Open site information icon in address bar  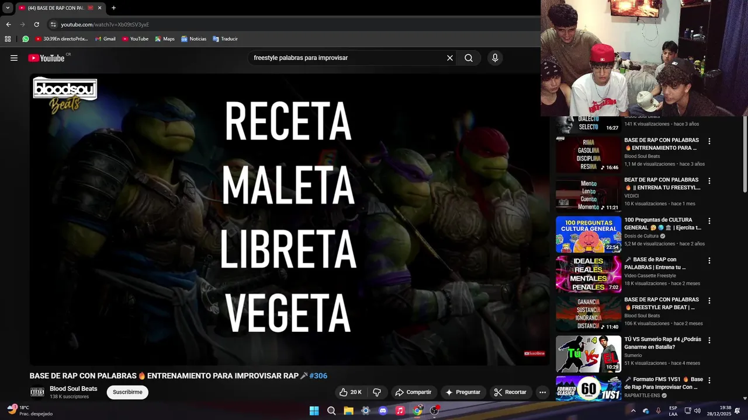53,24
